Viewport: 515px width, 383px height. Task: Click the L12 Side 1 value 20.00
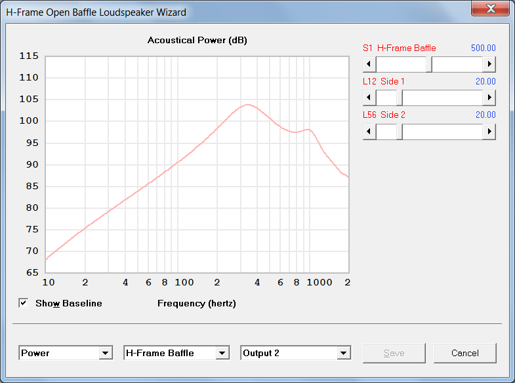[x=485, y=81]
